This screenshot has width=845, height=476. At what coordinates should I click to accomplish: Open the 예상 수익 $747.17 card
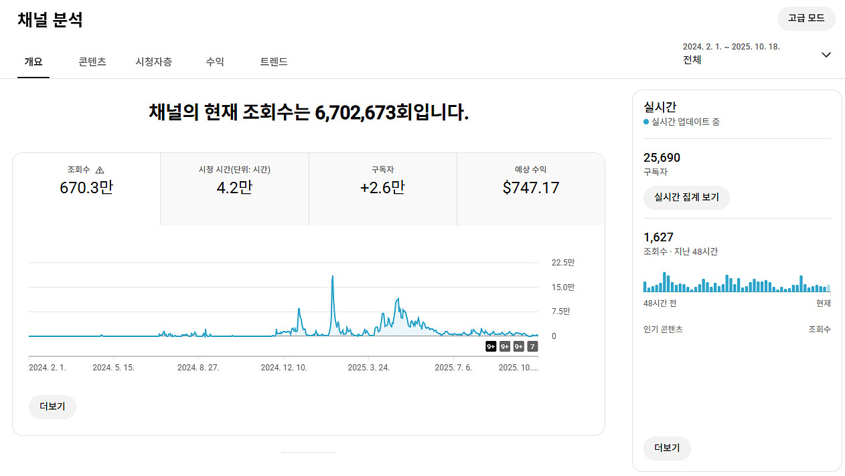[x=530, y=189]
